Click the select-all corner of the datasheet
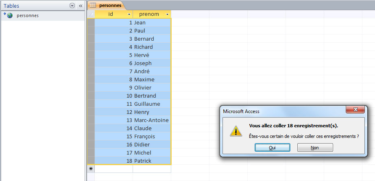 [91, 14]
